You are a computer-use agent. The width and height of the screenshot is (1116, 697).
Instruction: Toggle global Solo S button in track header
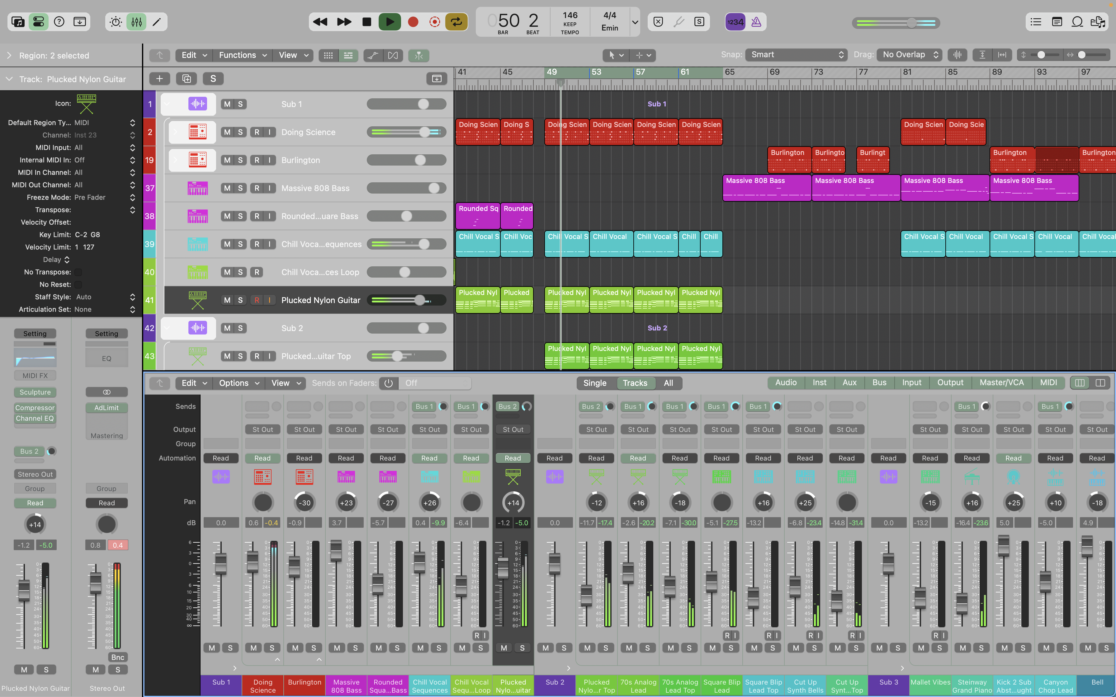click(x=213, y=79)
